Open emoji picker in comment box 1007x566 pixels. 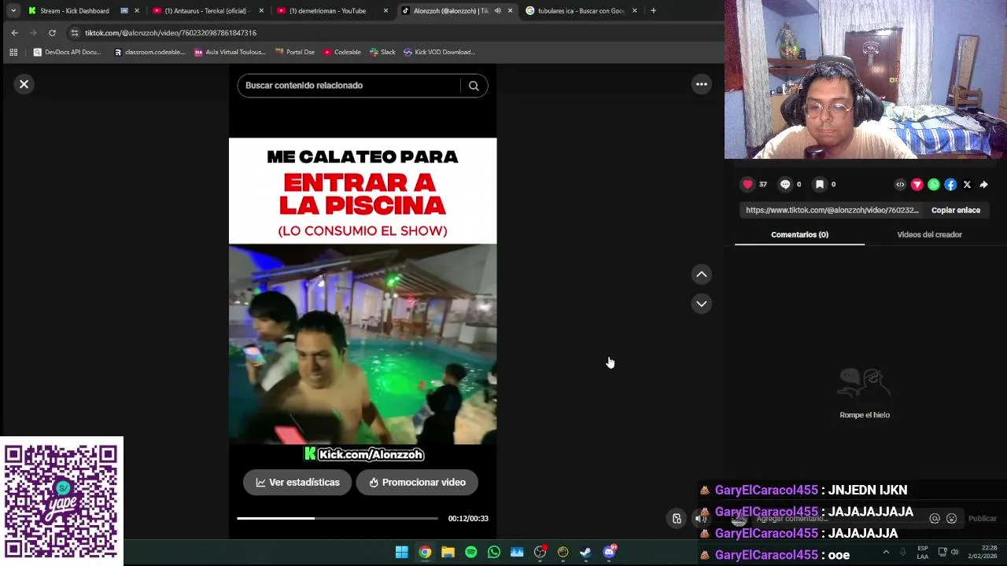pos(952,518)
